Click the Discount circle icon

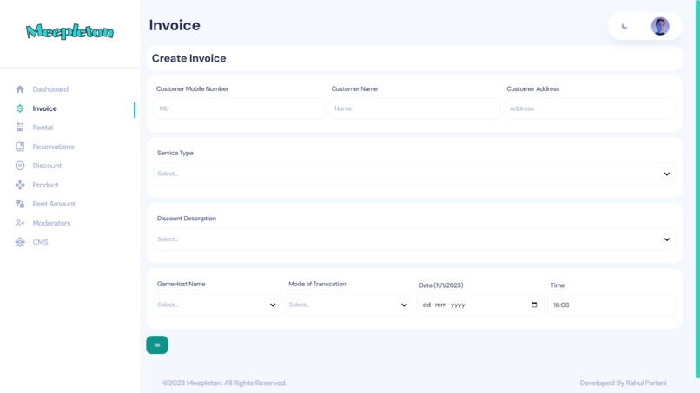click(20, 166)
